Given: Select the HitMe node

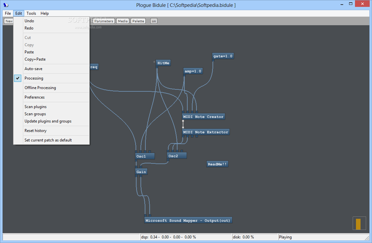Looking at the screenshot, I should click(163, 63).
